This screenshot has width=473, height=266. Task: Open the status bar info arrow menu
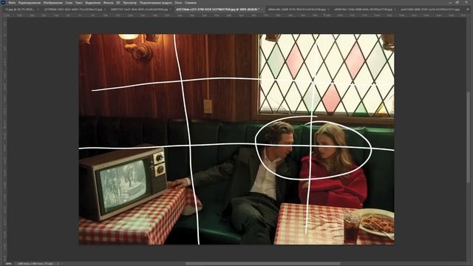click(58, 264)
